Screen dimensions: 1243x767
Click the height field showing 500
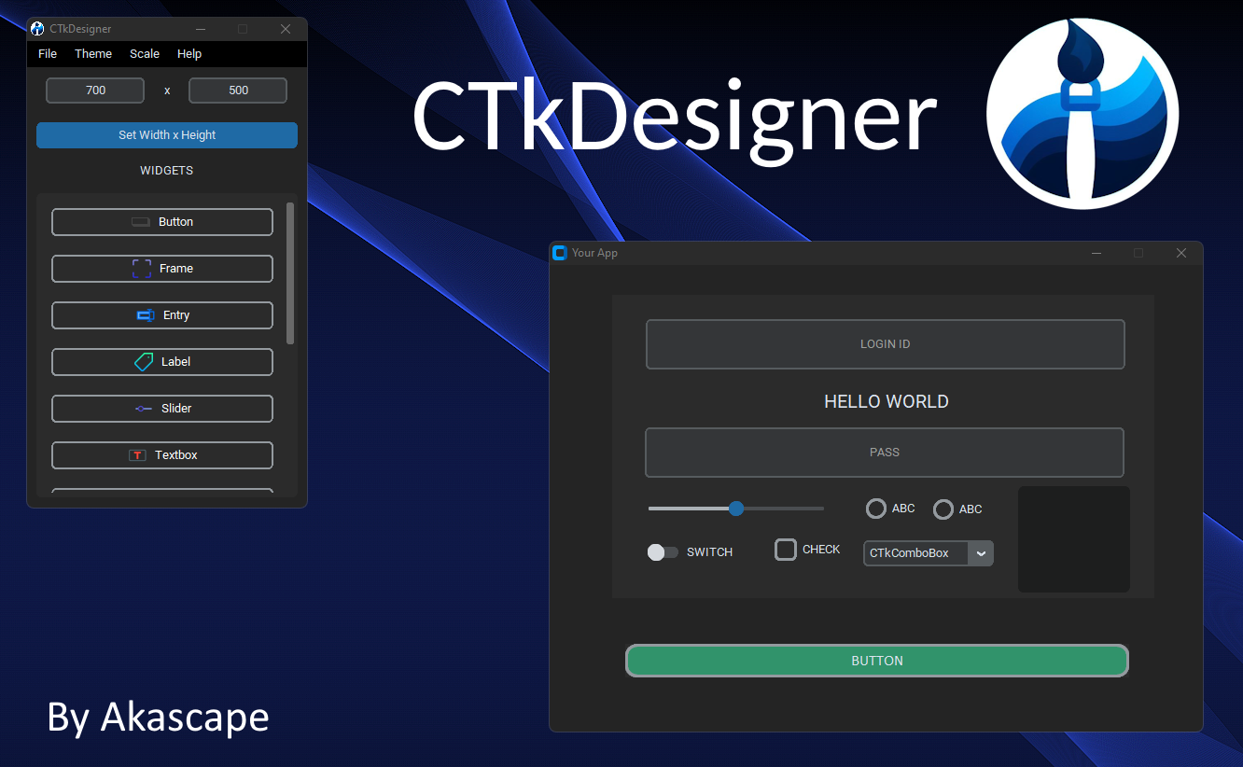238,91
